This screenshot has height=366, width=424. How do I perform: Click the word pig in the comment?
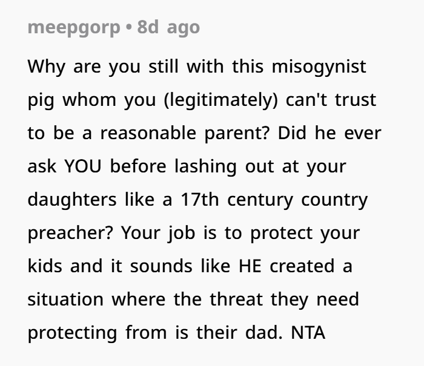point(41,100)
